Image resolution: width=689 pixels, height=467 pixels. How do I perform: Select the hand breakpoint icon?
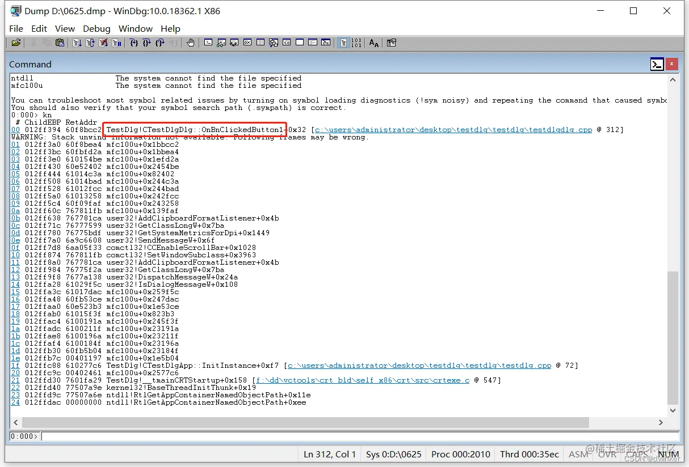tap(191, 43)
